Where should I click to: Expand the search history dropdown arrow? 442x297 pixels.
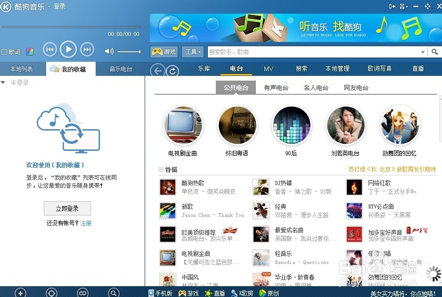pos(423,52)
